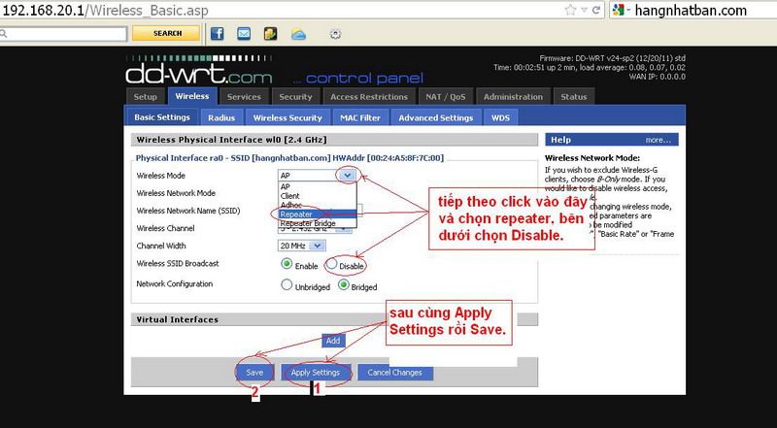Select the Basic Settings sub-tab
This screenshot has width=777, height=428.
click(162, 117)
